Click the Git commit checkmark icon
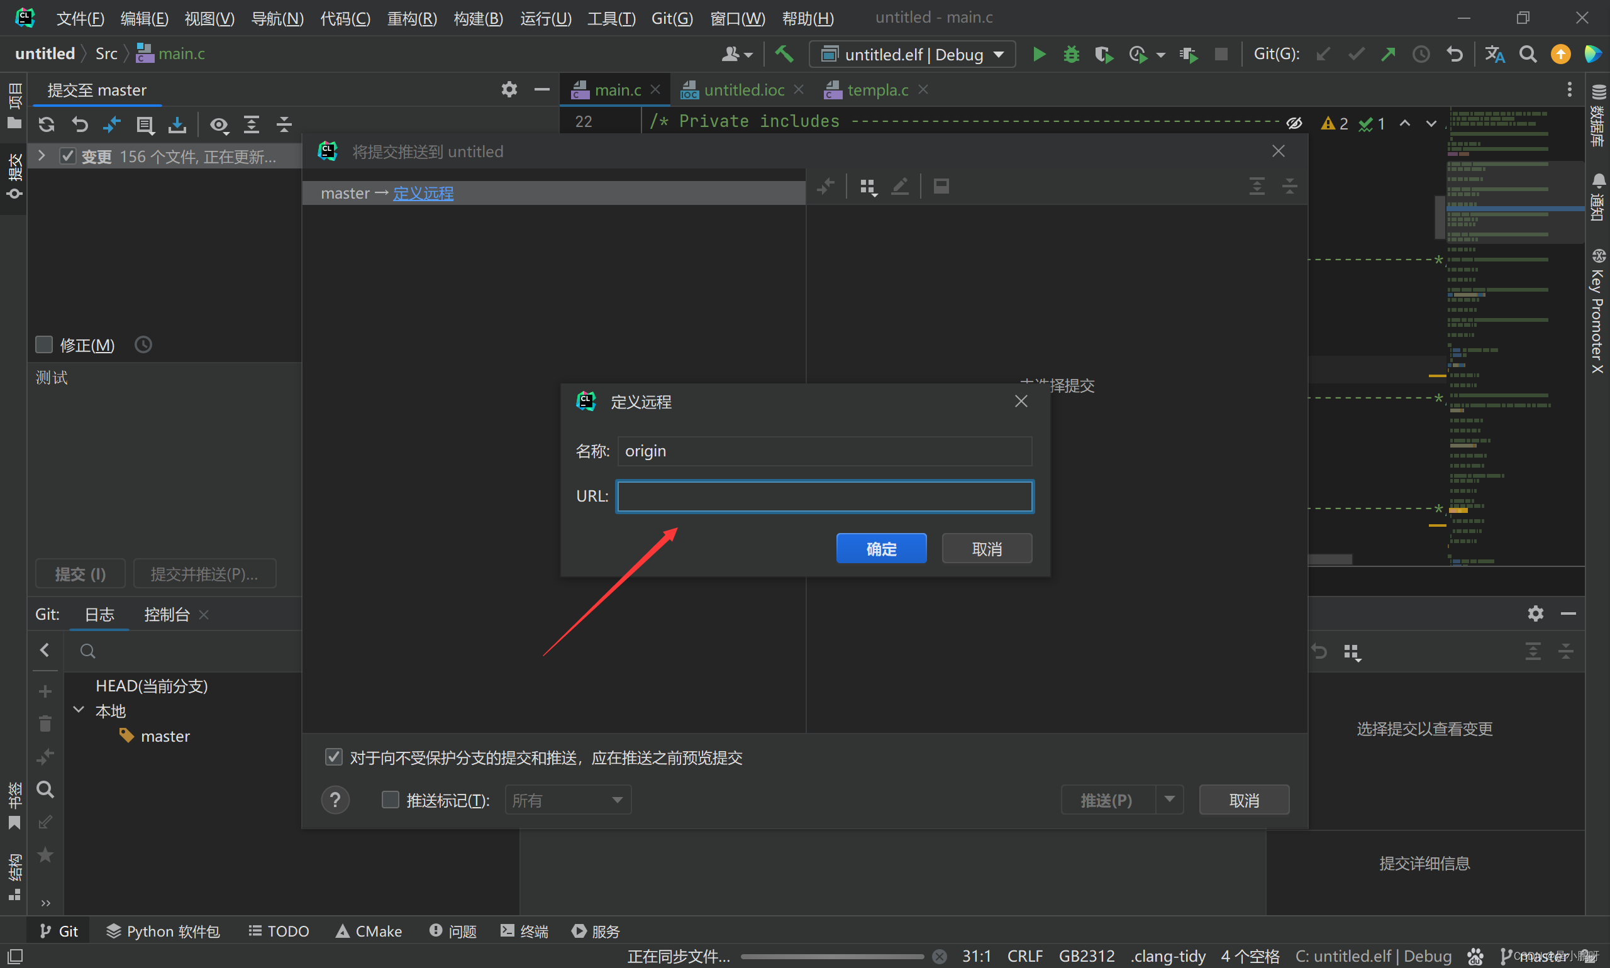The image size is (1610, 968). tap(1355, 54)
